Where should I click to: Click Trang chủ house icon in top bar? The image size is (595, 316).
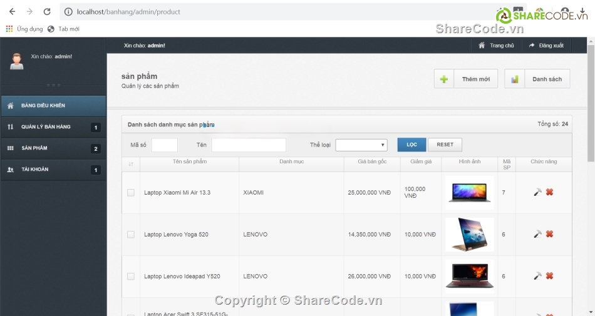(482, 46)
